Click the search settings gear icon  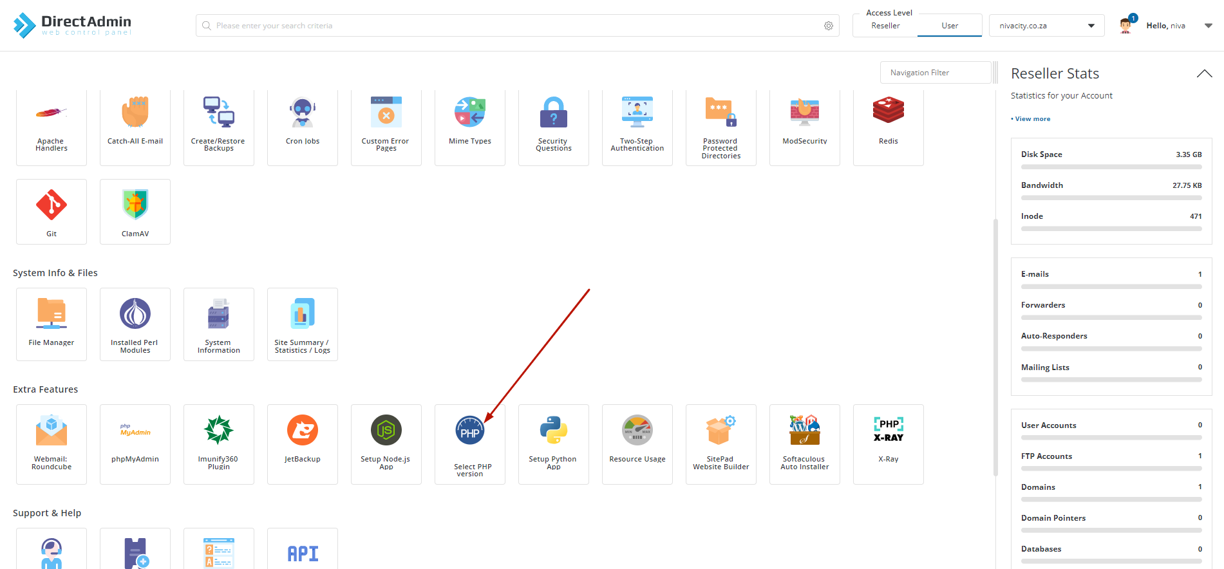(828, 26)
